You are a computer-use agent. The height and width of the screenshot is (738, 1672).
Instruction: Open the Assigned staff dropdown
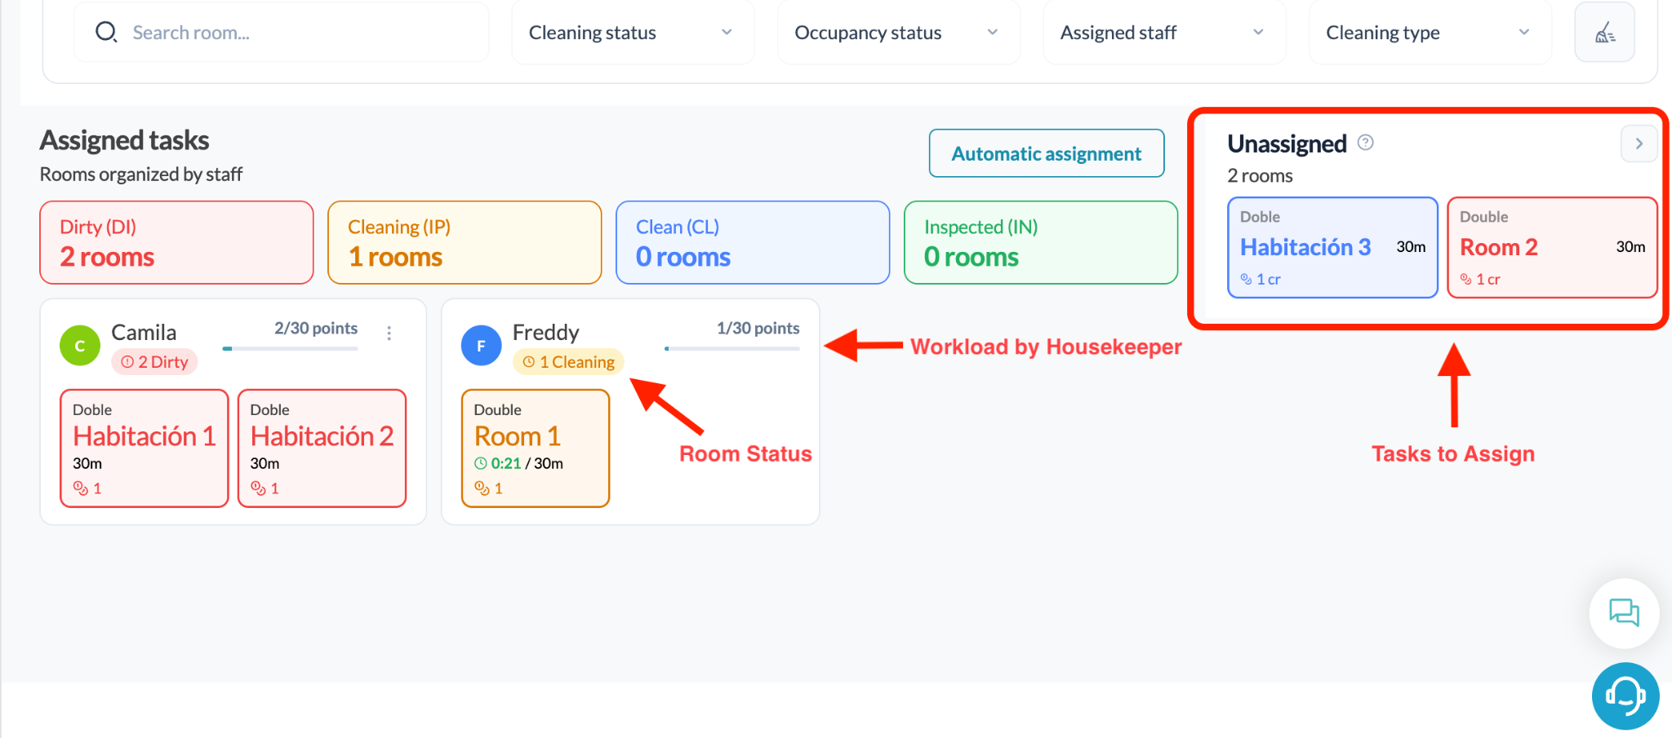(1164, 33)
